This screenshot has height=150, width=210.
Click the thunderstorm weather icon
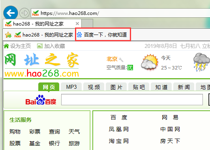pos(201,62)
